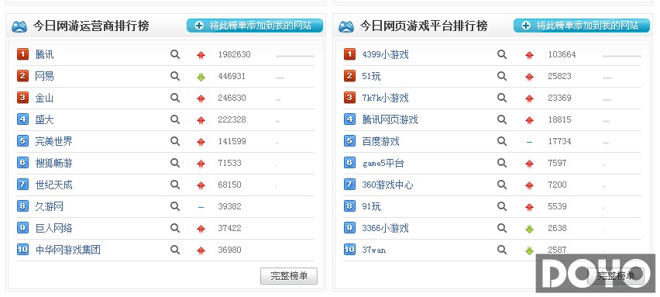Open the 腾讯网页游戏 link
Viewport: 660px width, 297px height.
(390, 119)
